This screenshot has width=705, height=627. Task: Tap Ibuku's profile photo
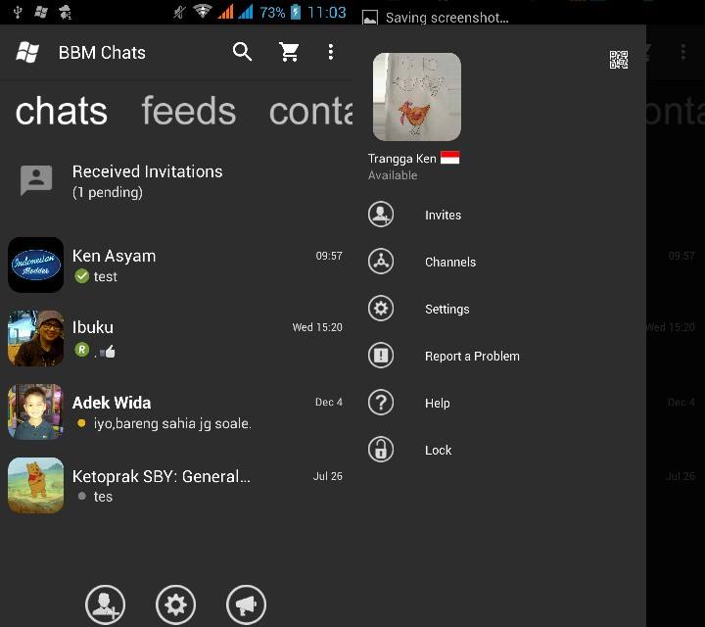coord(35,338)
